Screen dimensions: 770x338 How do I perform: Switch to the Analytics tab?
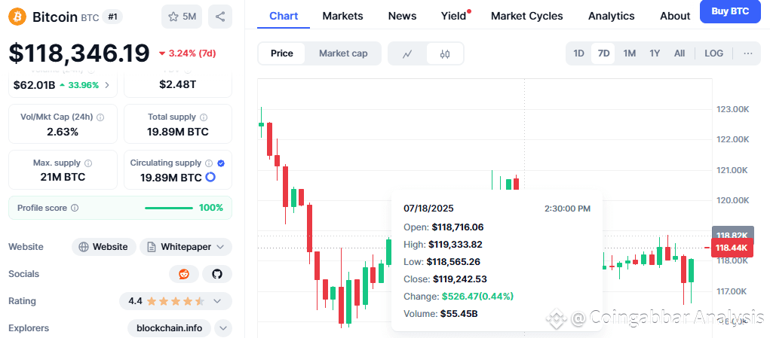coord(611,16)
